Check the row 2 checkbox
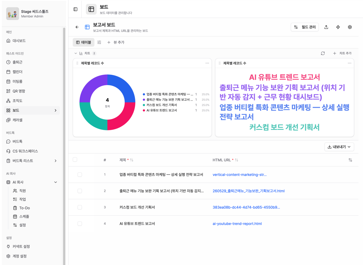Viewport: 363px width, 265px height. (80, 191)
